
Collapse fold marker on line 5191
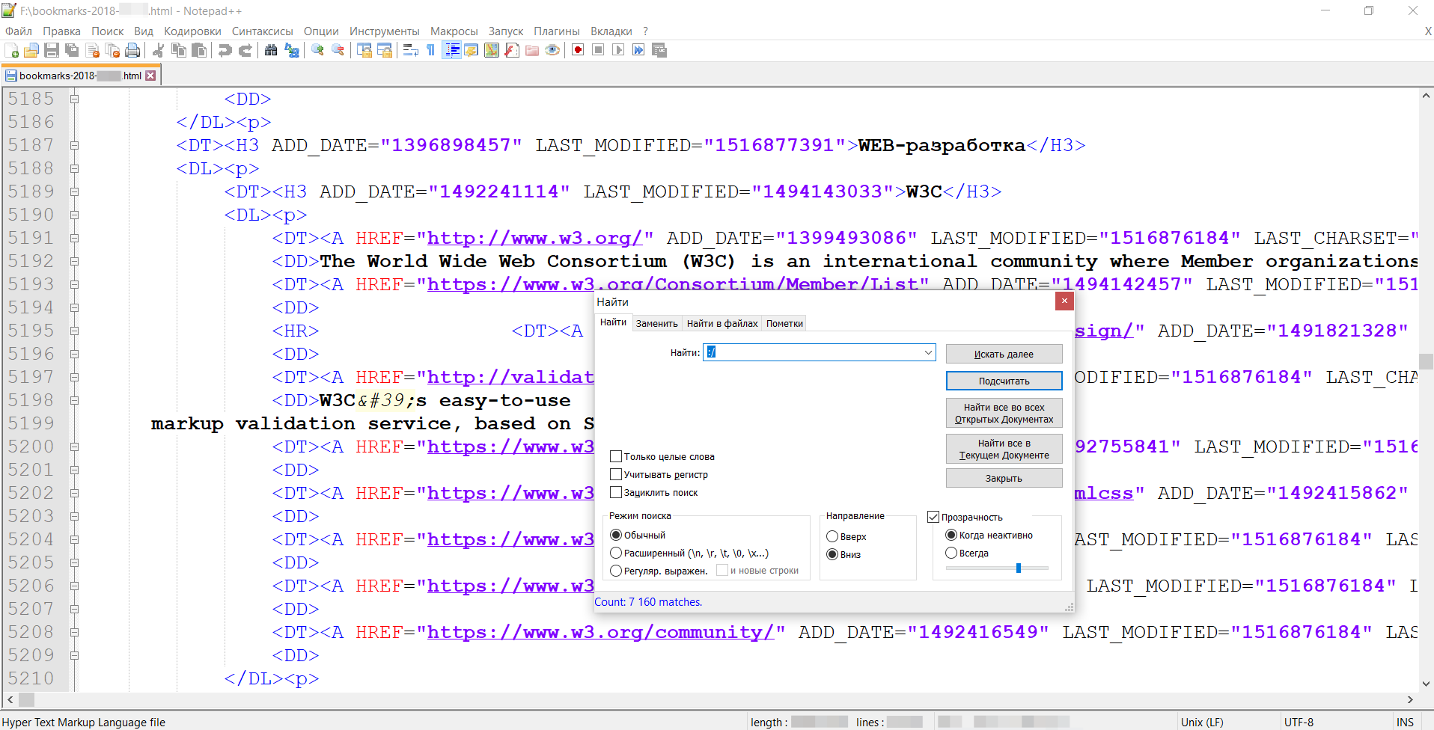[x=75, y=238]
